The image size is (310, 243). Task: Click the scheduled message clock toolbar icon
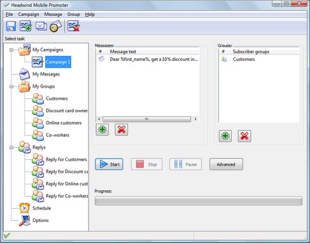[x=55, y=27]
